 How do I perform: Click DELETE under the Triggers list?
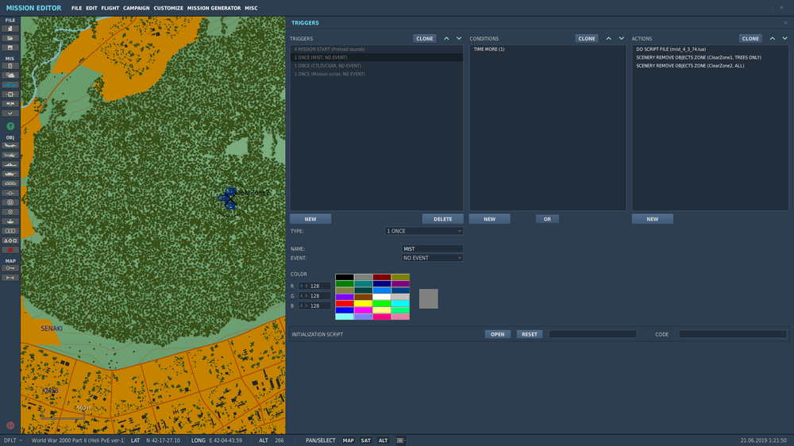click(x=442, y=219)
